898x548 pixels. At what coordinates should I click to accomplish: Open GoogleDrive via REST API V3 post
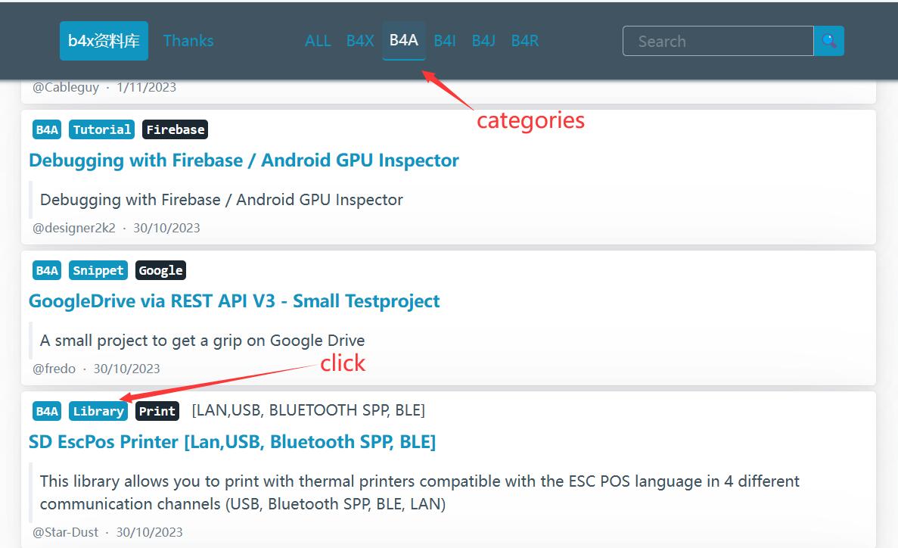pyautogui.click(x=234, y=301)
